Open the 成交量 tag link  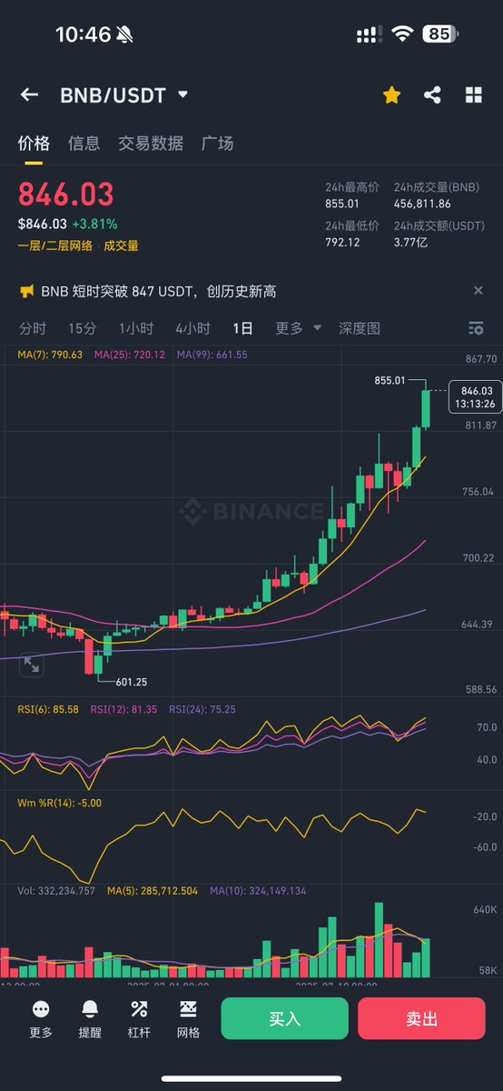coord(121,245)
